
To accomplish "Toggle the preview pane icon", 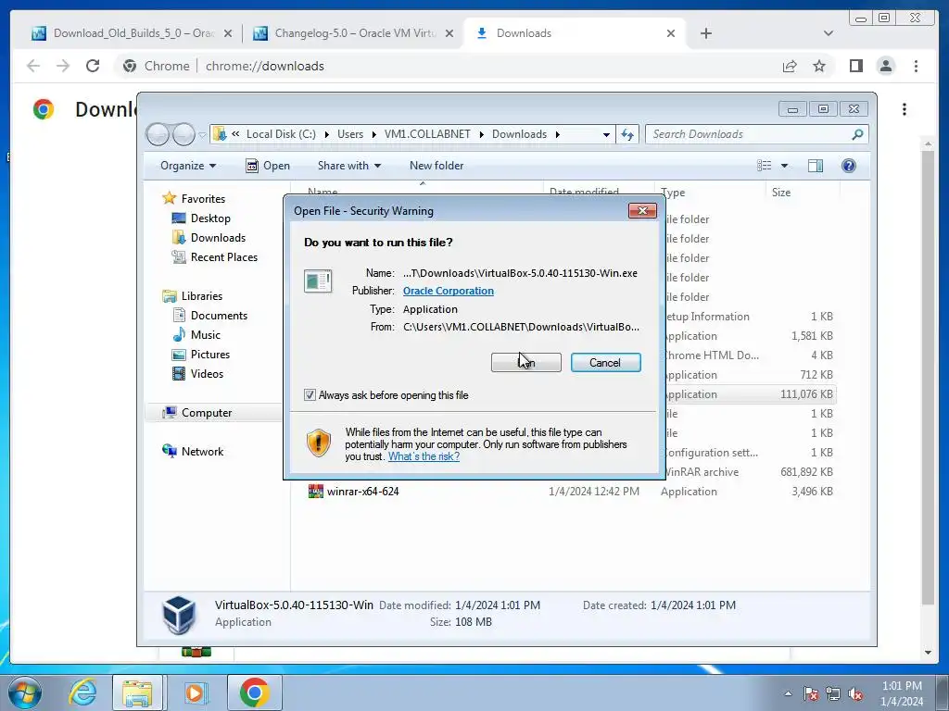I will (816, 166).
